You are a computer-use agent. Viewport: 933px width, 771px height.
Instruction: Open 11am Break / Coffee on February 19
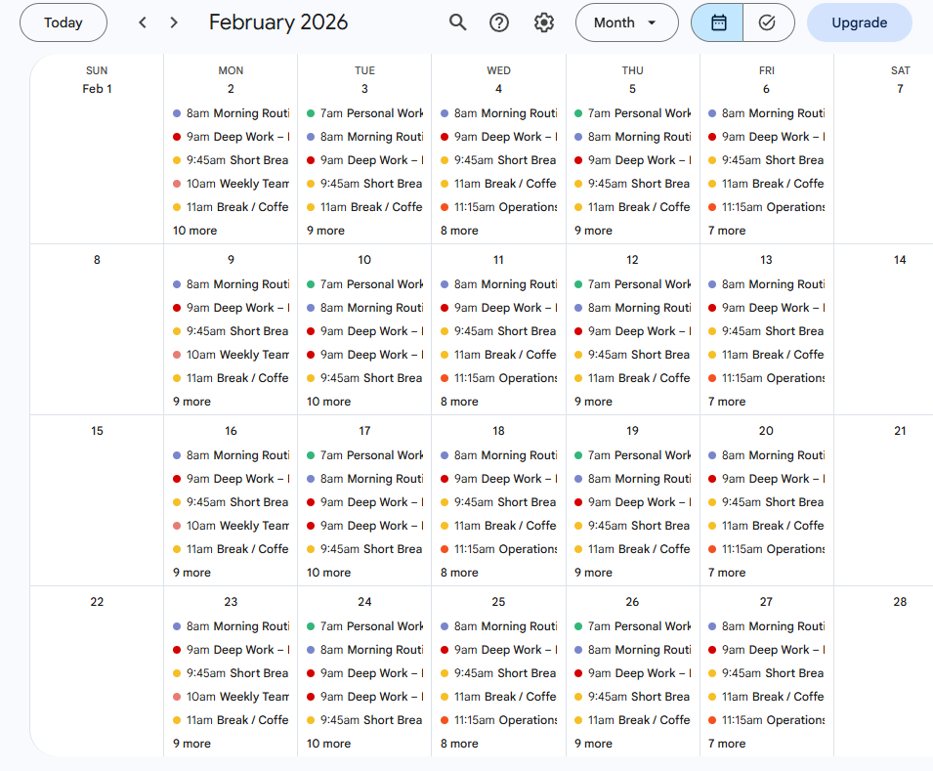632,549
